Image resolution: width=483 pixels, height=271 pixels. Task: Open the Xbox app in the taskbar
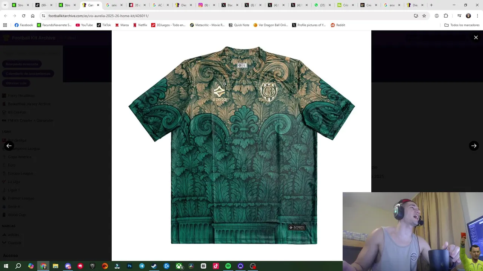179,266
